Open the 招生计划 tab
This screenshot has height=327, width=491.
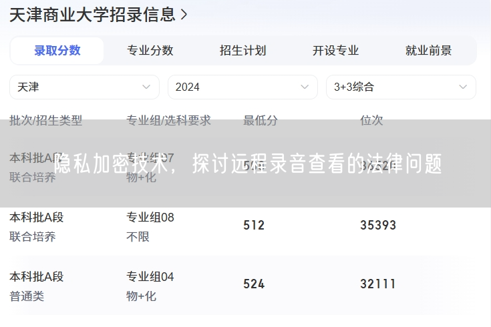pos(243,51)
